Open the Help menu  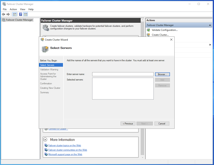coord(31,9)
